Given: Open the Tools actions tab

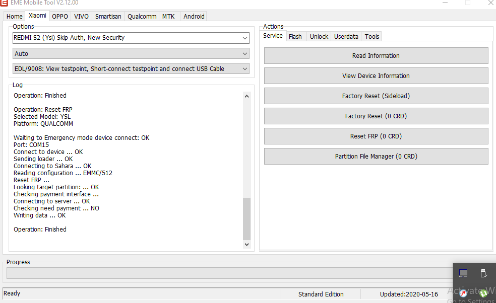Looking at the screenshot, I should (x=371, y=37).
